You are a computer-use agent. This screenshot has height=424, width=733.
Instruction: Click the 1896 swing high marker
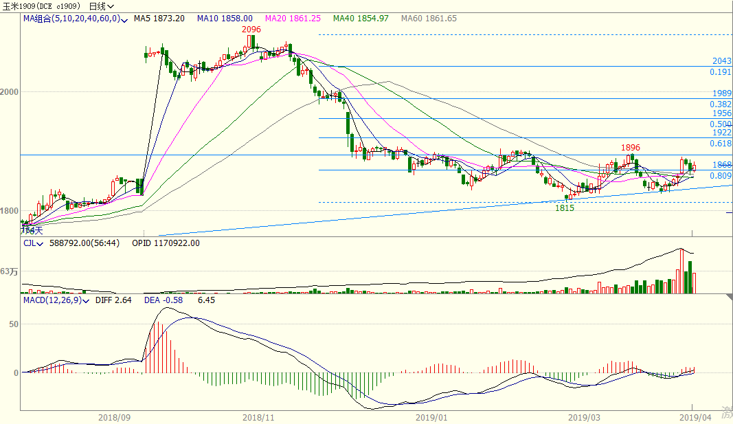[631, 147]
